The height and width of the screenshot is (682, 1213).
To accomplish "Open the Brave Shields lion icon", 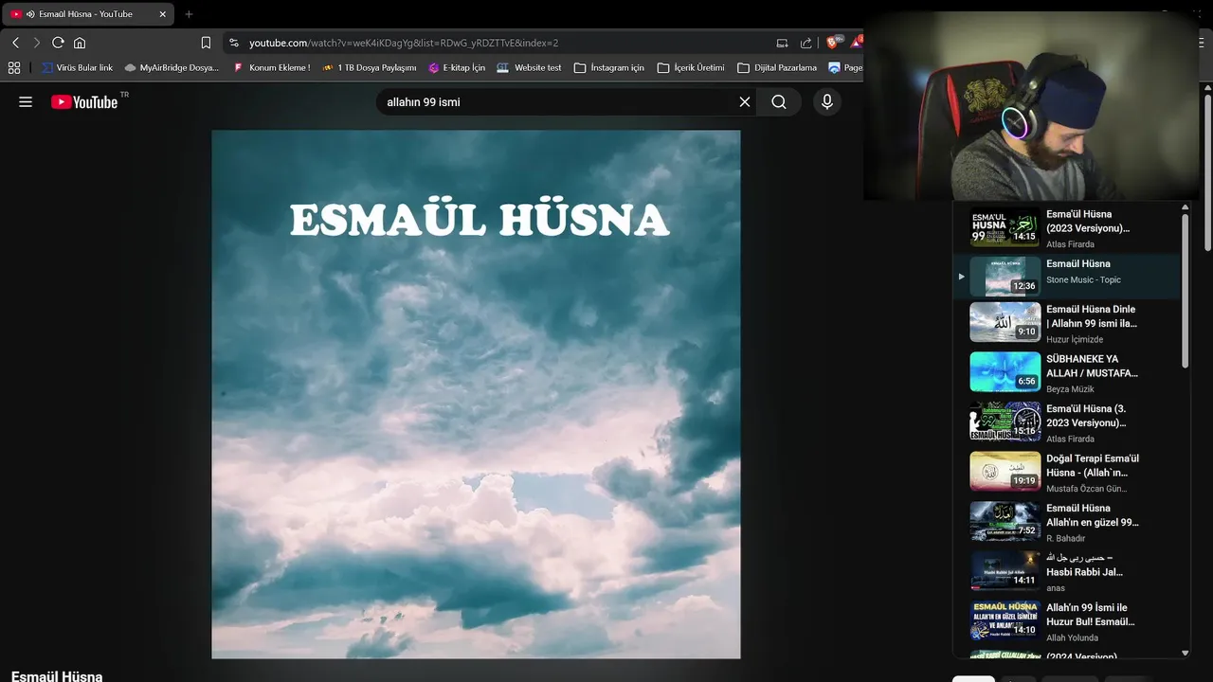I will tap(833, 42).
